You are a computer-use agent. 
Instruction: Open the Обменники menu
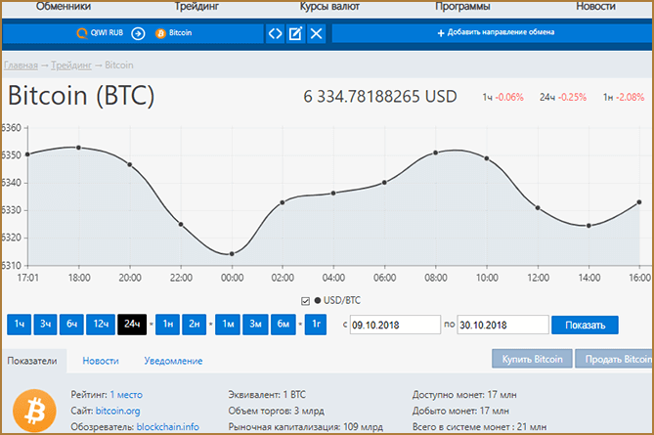64,6
